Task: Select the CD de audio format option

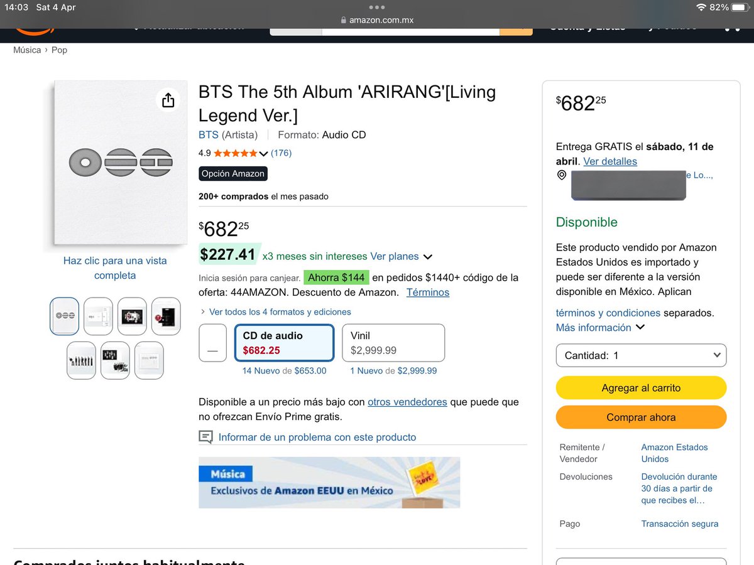Action: coord(284,343)
